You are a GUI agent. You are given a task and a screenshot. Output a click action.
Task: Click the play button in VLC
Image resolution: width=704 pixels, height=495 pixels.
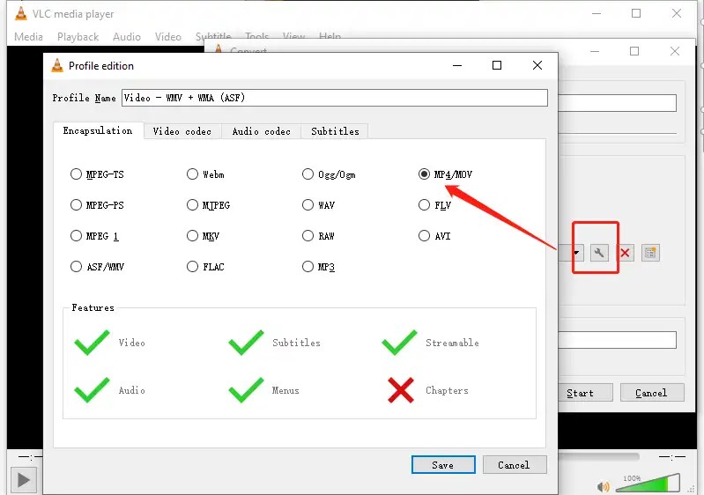23,481
